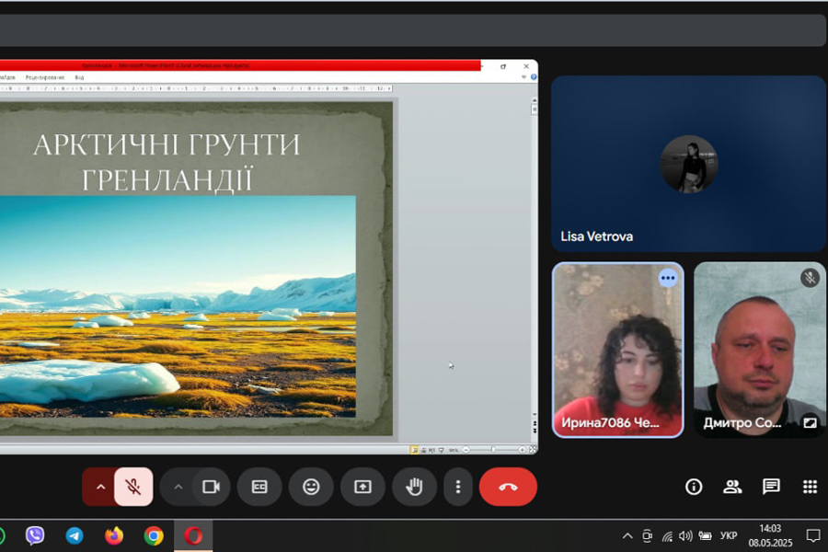Show hidden system tray icons chevron
This screenshot has width=828, height=552.
[627, 536]
